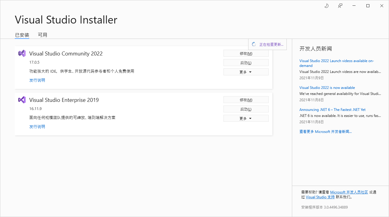389x217 pixels.
Task: Click 修改 for Visual Studio Community 2022
Action: click(246, 53)
